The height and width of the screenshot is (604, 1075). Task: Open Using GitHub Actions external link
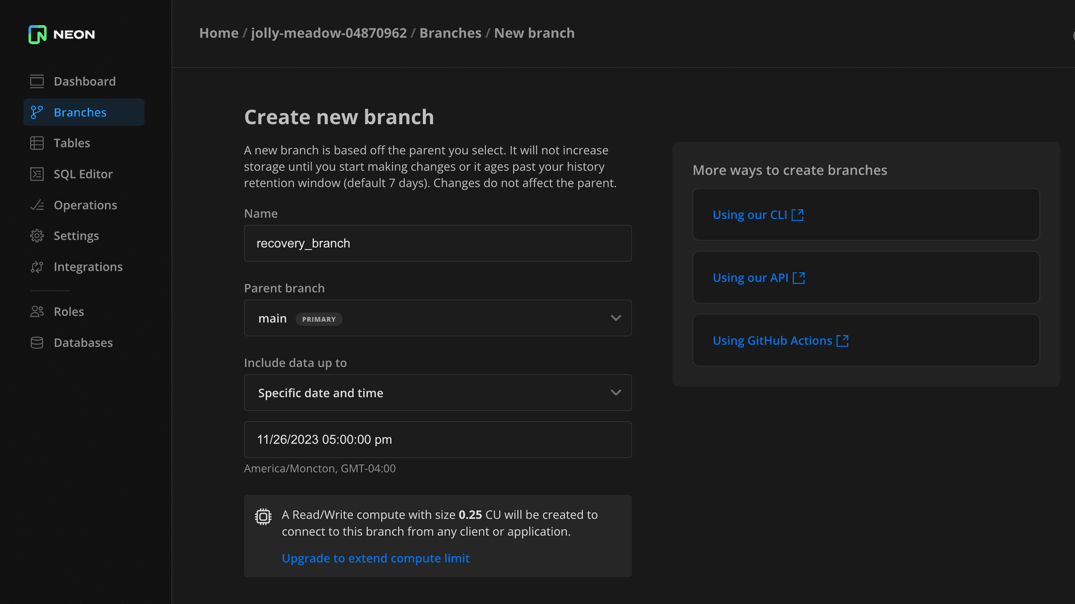[780, 340]
